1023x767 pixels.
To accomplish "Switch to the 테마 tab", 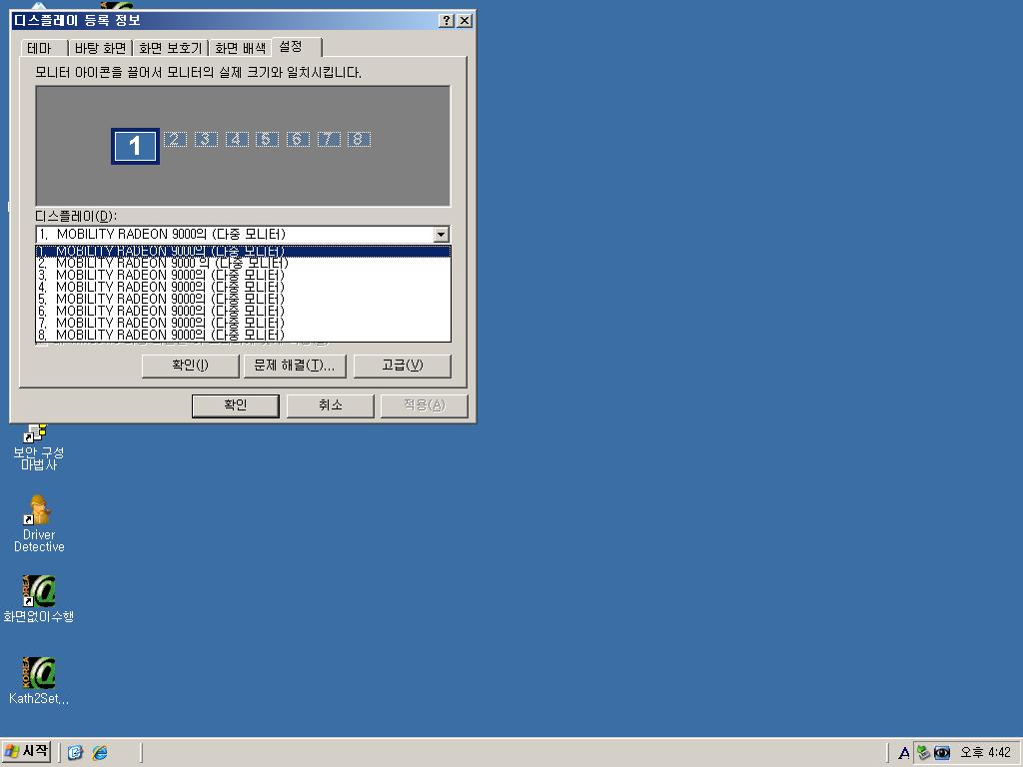I will 44,48.
